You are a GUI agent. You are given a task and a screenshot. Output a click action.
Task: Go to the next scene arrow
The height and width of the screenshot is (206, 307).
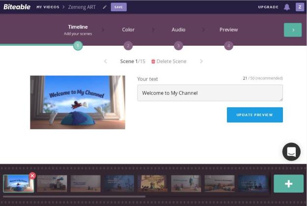[201, 61]
